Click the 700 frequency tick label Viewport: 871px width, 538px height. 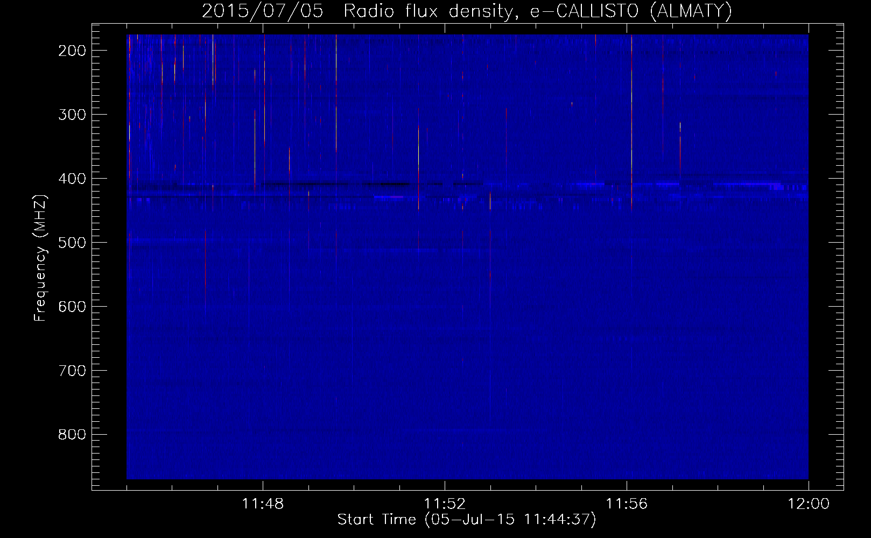pos(72,371)
